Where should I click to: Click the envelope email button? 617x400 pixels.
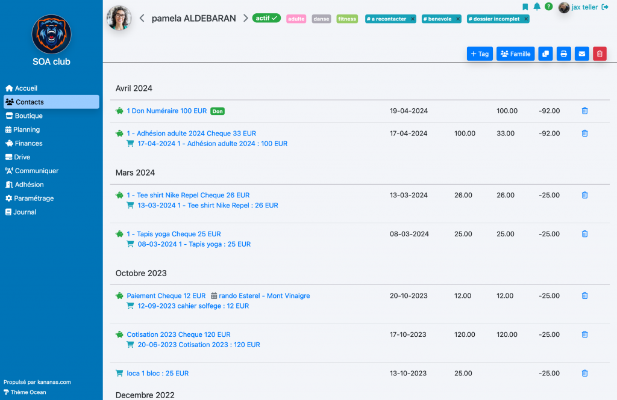pos(581,54)
